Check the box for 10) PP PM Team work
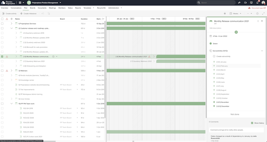Viewport: 267px width, 142px height. pos(2,103)
